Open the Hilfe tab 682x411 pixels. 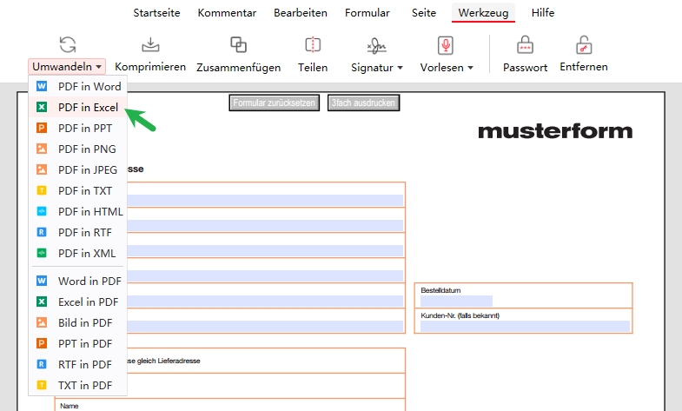543,13
